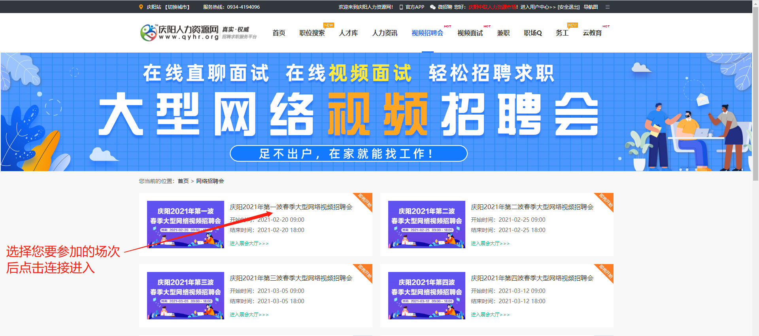Enter the first fair via 进入展会大厅>>>
This screenshot has height=336, width=759.
249,244
